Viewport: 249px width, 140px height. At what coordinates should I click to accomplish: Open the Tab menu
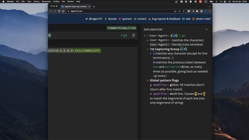click(x=63, y=2)
